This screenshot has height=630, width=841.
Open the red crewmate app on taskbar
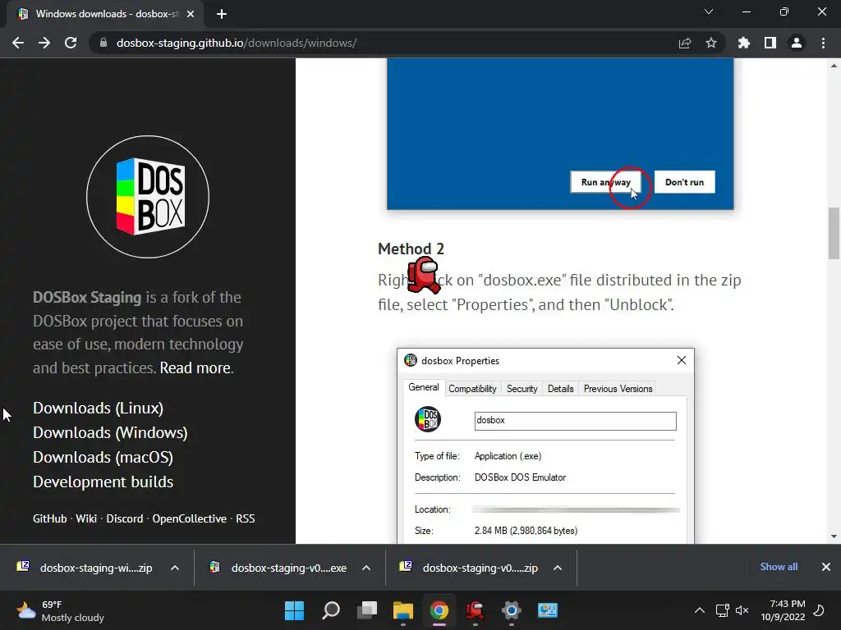pos(476,610)
